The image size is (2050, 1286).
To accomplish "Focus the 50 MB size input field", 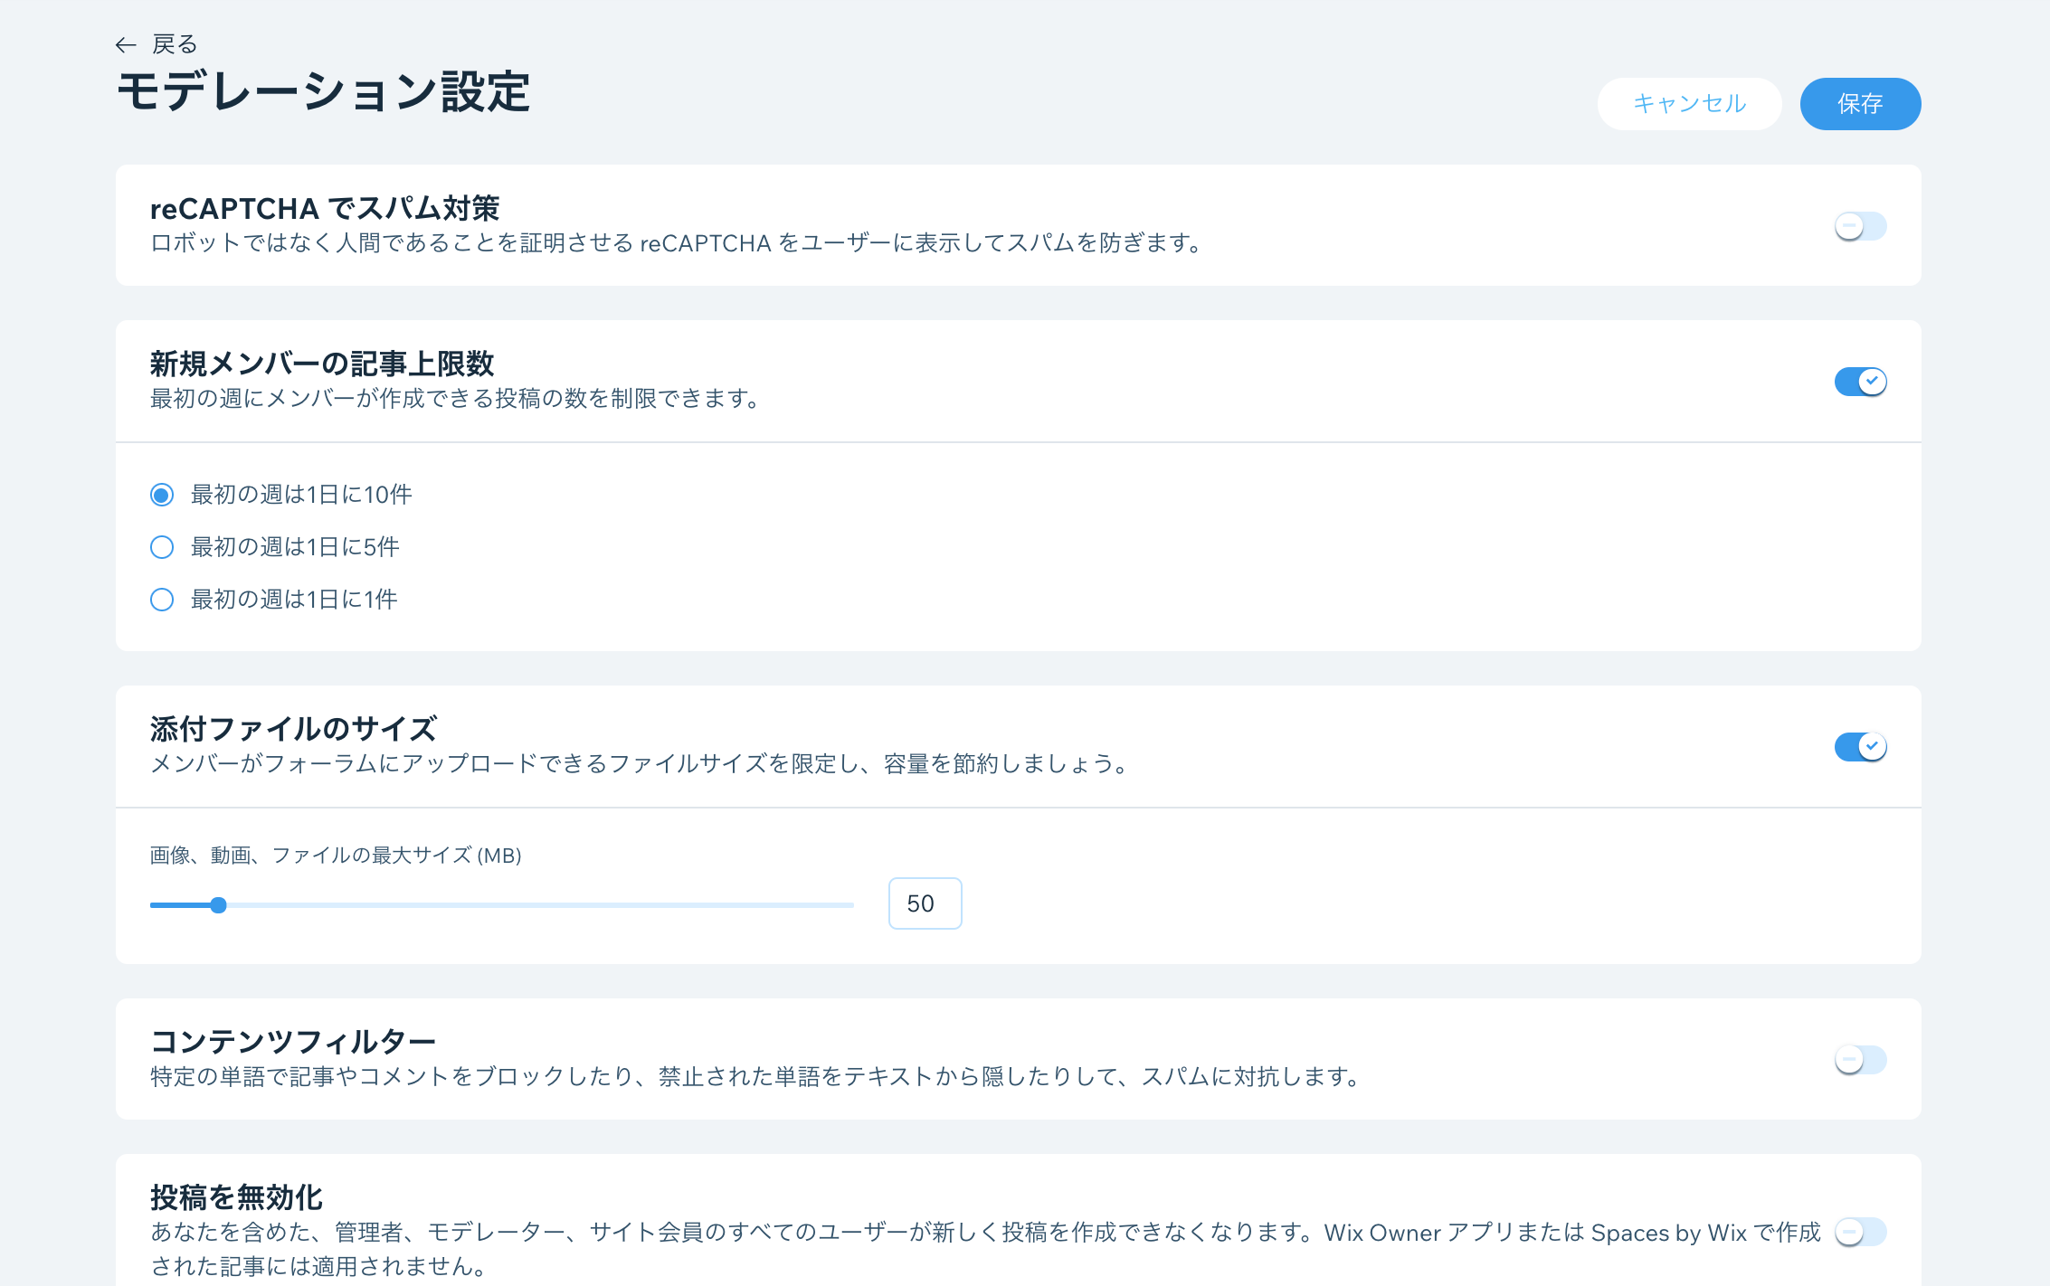I will click(925, 903).
